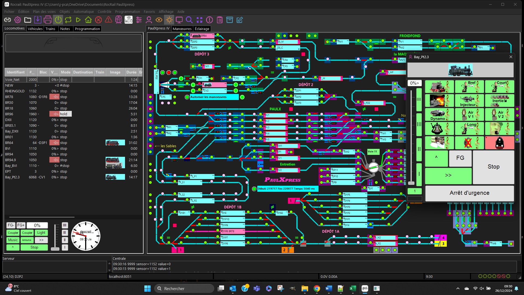Viewport: 524px width, 295px height.
Task: Toggle the orange eye visibility icon
Action: [x=159, y=20]
